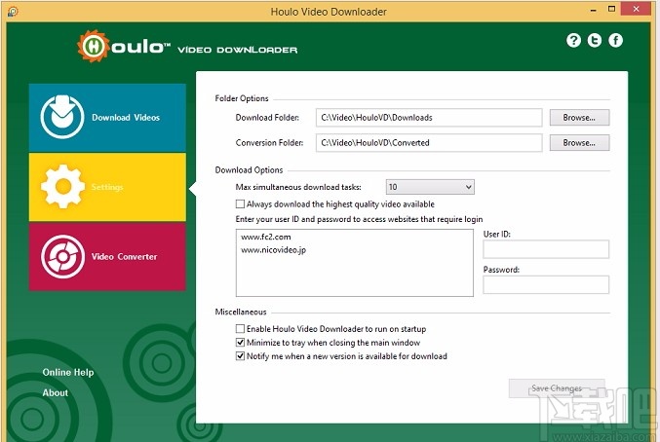Open the Twitter icon in header
This screenshot has width=660, height=442.
click(x=595, y=40)
